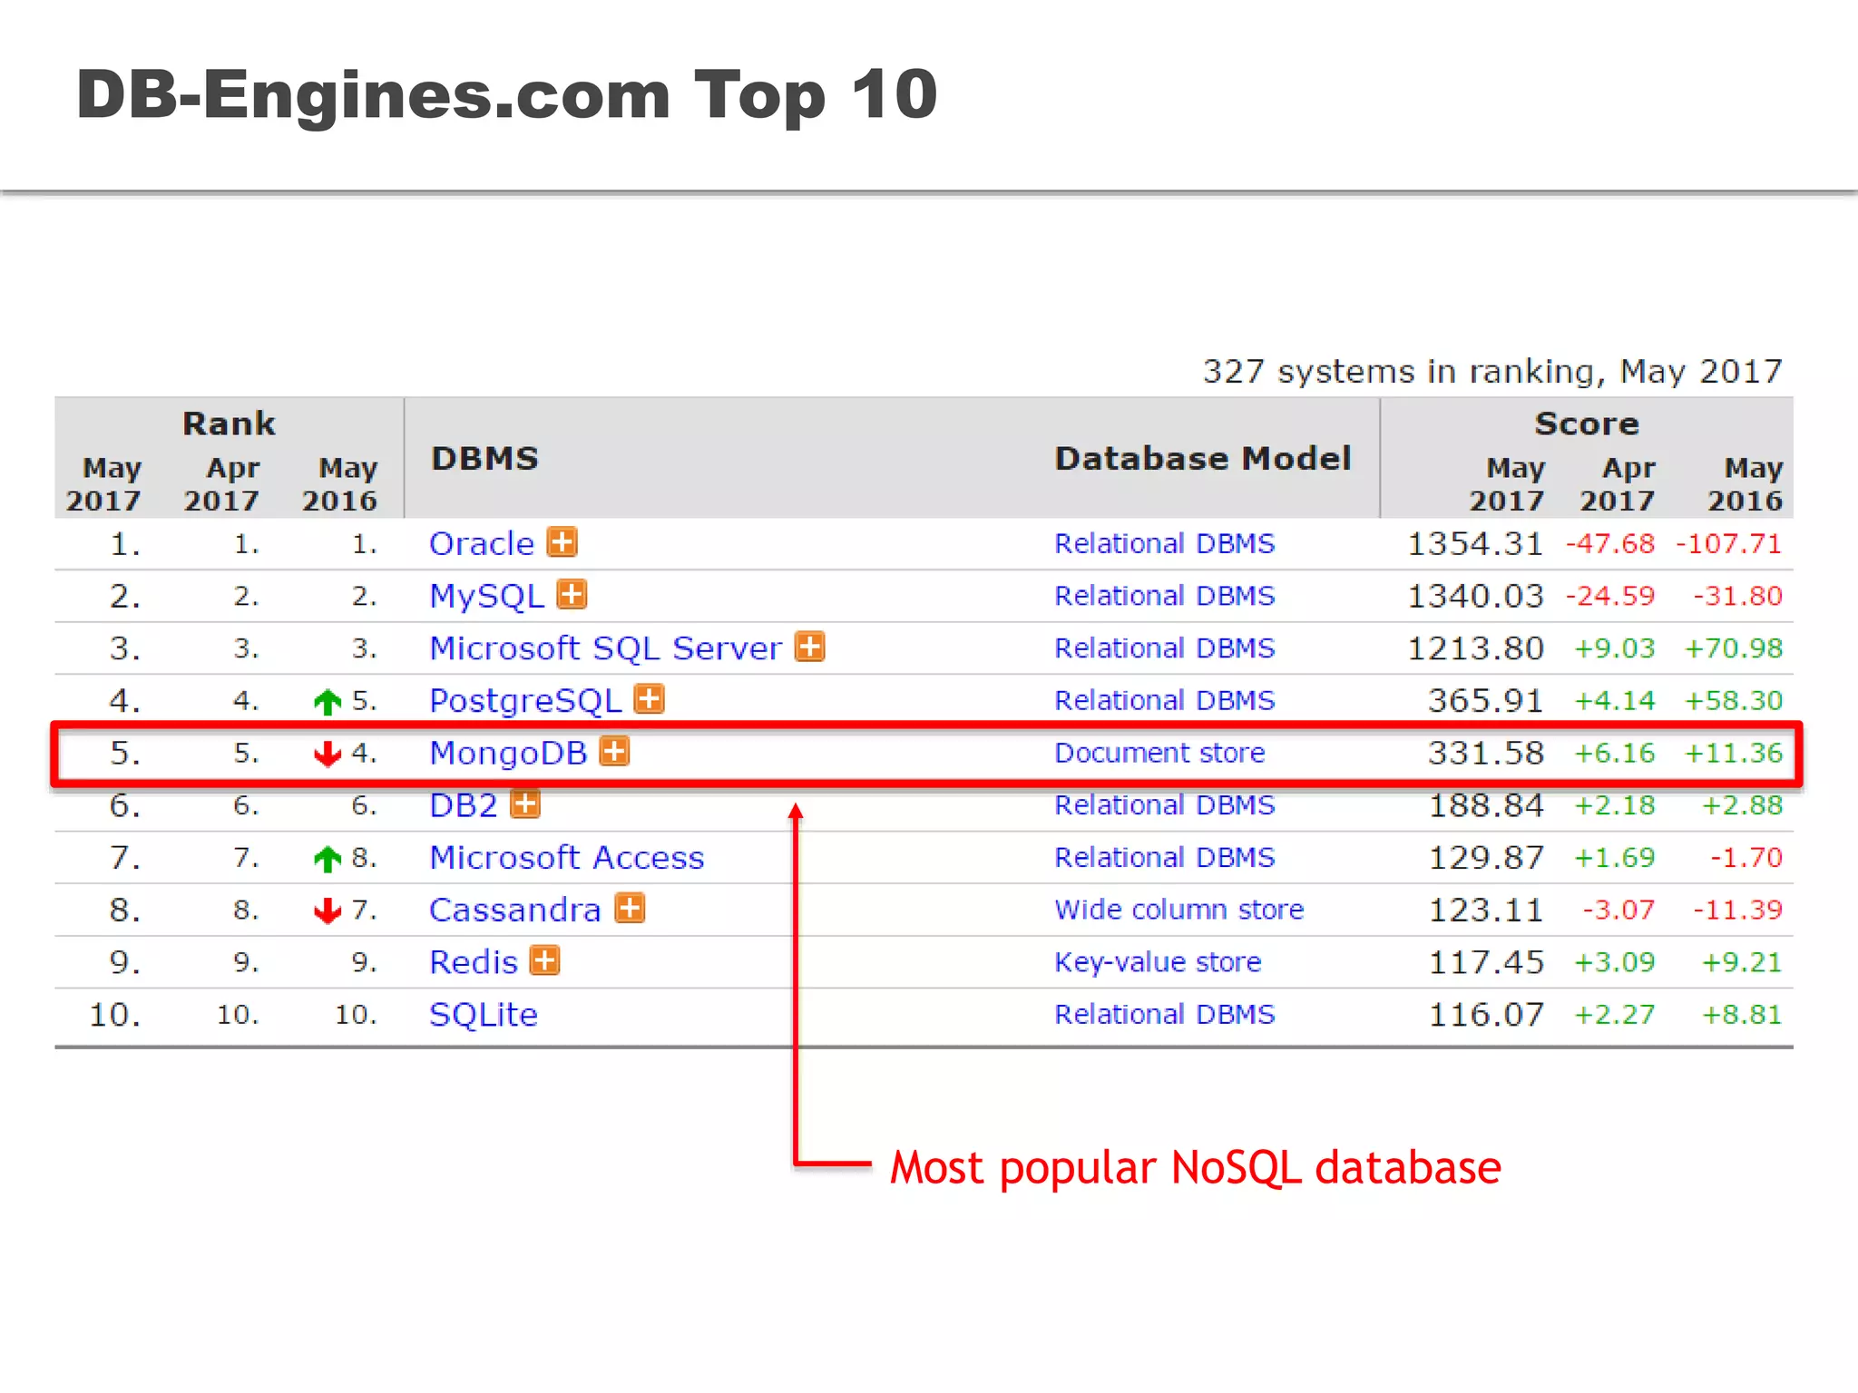The image size is (1858, 1393).
Task: Click the orange plus beside MongoDB
Action: tap(614, 752)
